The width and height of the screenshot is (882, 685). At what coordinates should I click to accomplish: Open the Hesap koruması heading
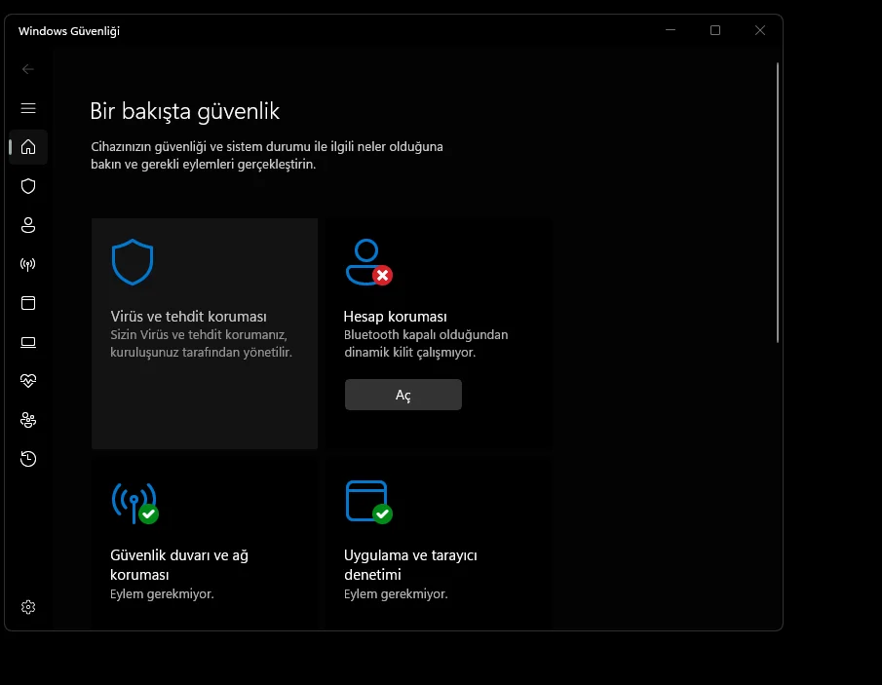tap(396, 317)
